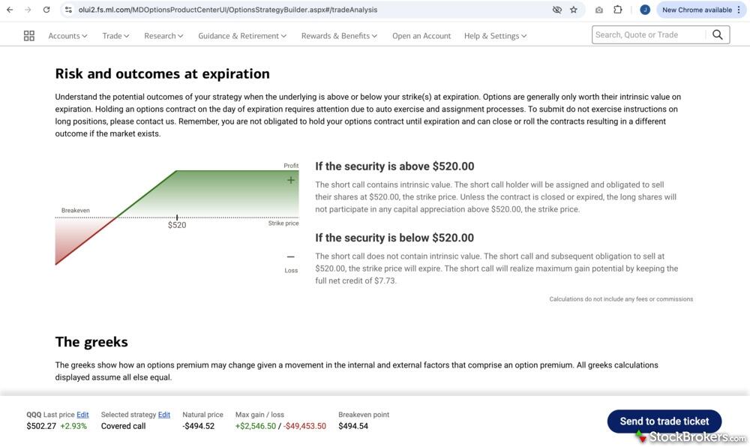The image size is (750, 447).
Task: Edit the selected strategy link
Action: (x=163, y=415)
